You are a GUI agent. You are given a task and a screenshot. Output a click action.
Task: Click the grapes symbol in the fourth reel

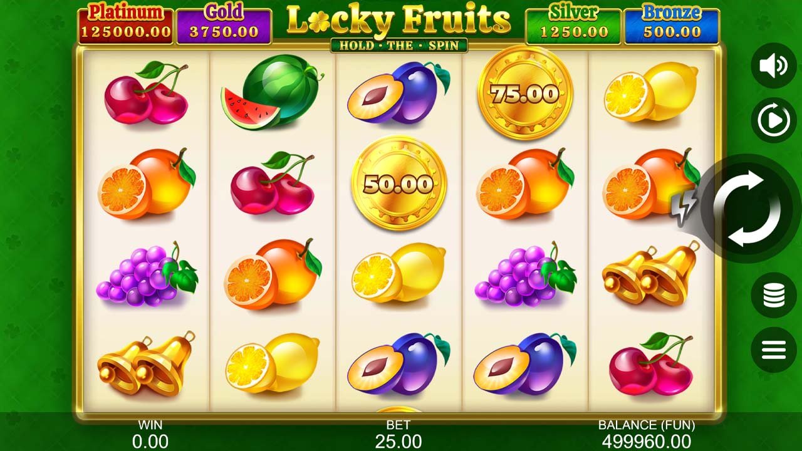coord(525,274)
